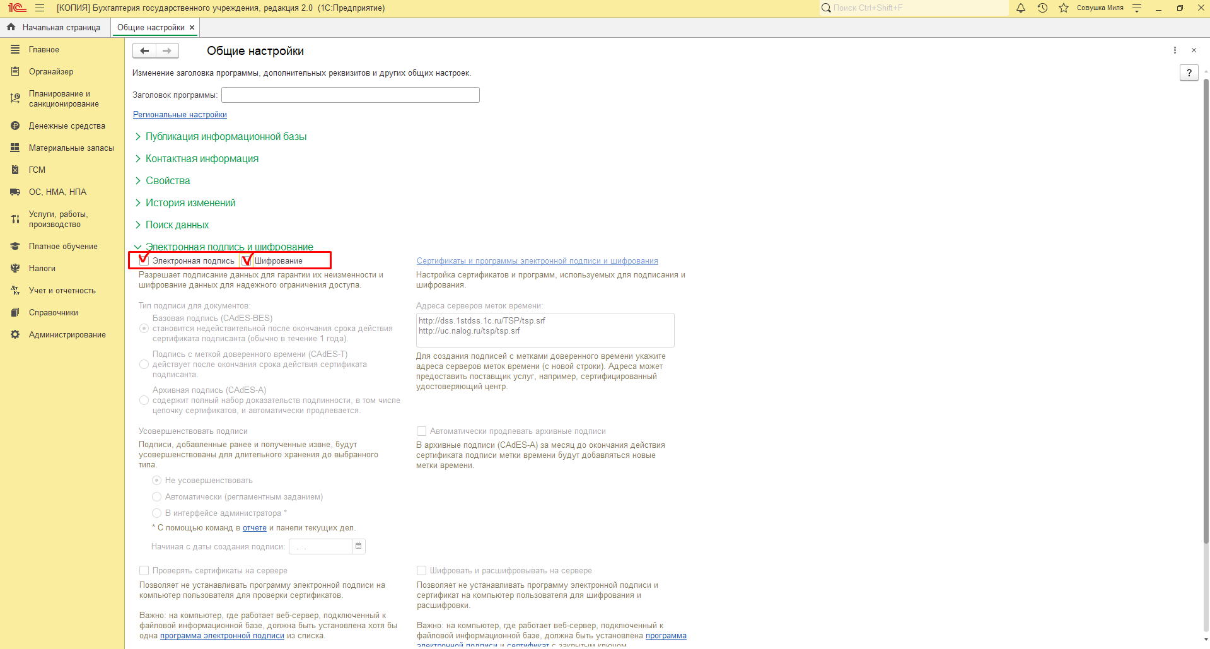Select Базовая подпись (CAdES-BES) radio
Image resolution: width=1210 pixels, height=649 pixels.
[144, 328]
